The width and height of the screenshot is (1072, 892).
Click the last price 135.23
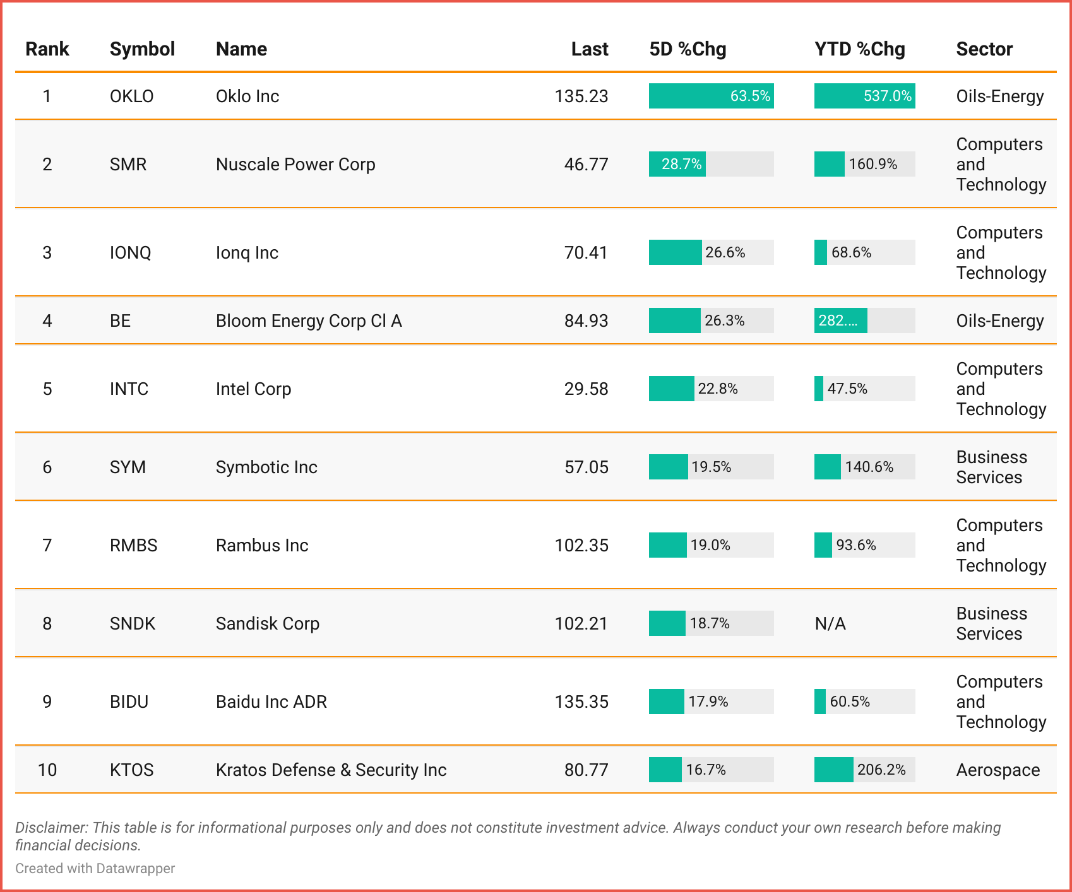581,96
